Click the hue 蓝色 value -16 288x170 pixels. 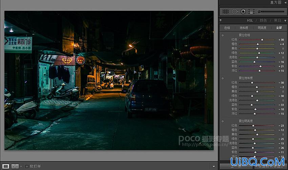(x=281, y=62)
